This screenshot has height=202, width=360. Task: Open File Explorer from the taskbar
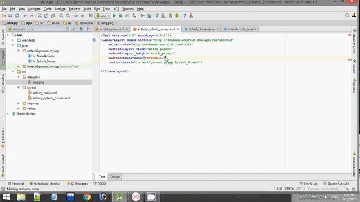click(21, 197)
